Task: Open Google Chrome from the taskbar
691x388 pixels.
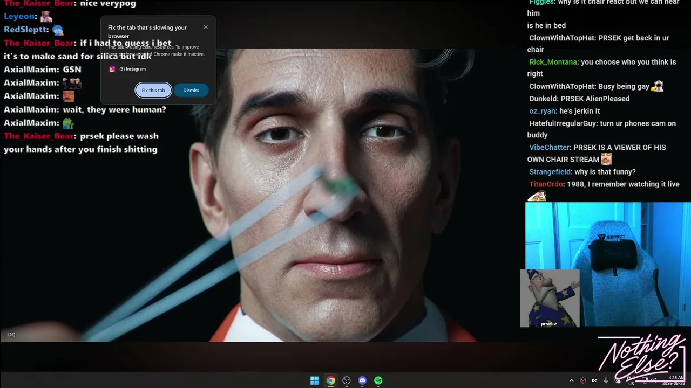Action: point(330,380)
